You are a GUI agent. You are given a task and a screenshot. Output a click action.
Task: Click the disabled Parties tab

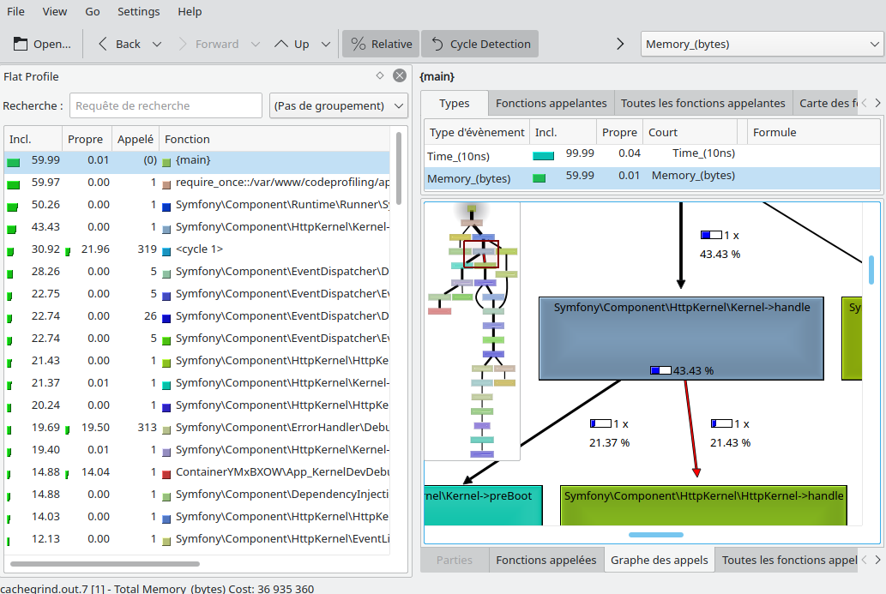click(455, 560)
